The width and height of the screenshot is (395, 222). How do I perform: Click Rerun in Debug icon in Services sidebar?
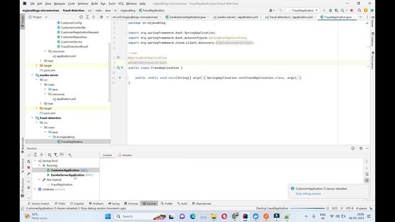coord(29,162)
